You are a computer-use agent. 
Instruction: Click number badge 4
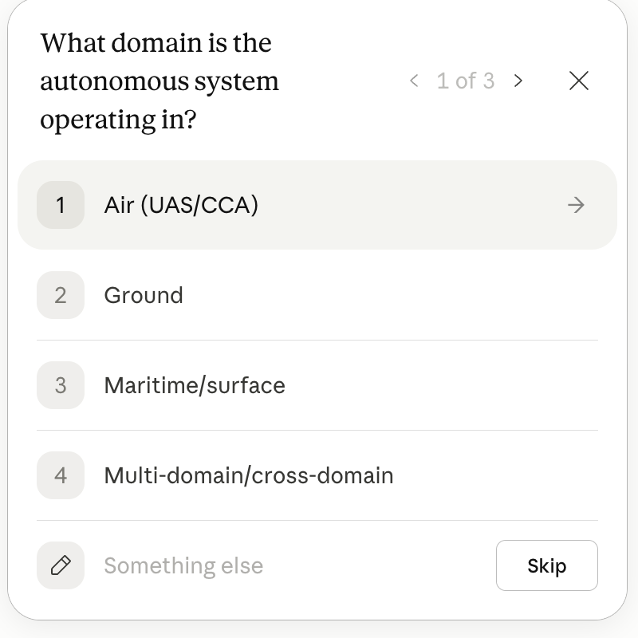click(x=61, y=475)
